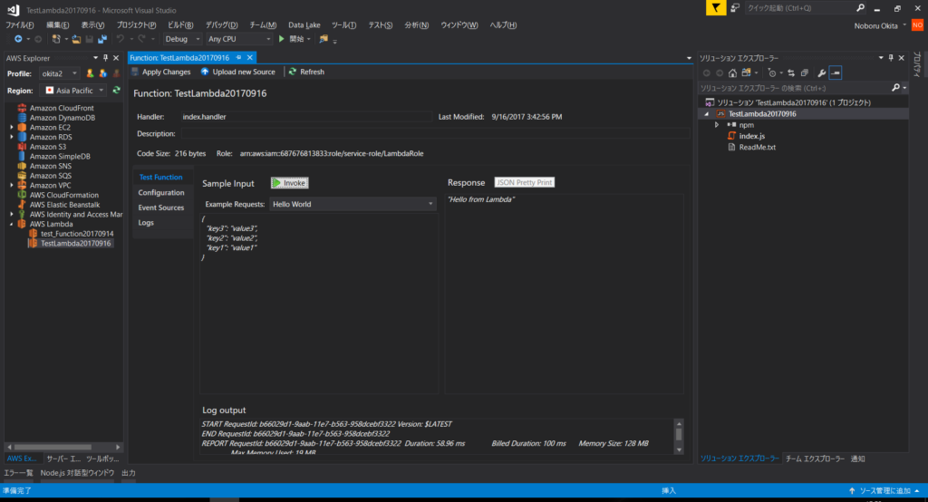928x502 pixels.
Task: Click the preview selected items icon
Action: pyautogui.click(x=835, y=72)
